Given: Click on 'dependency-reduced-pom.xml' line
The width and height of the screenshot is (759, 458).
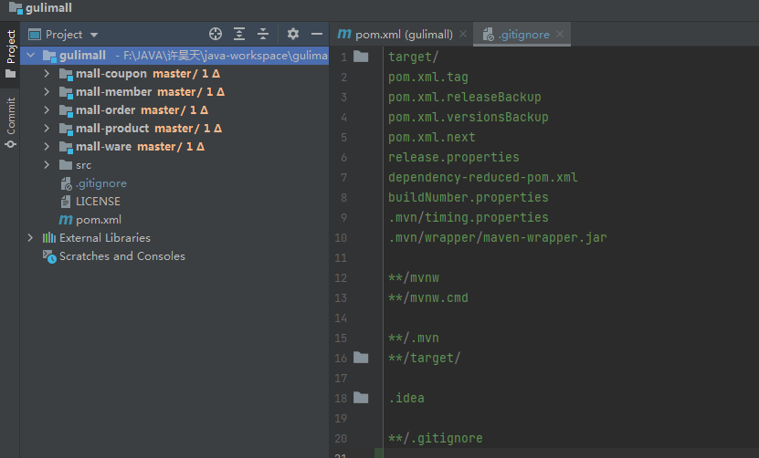Looking at the screenshot, I should coord(483,178).
